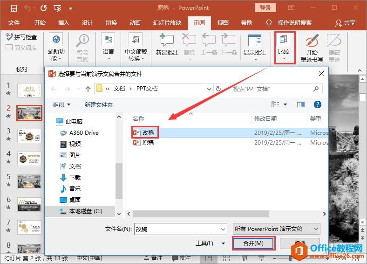Click the 登录 sign-in button
367x264 pixels.
tap(265, 8)
